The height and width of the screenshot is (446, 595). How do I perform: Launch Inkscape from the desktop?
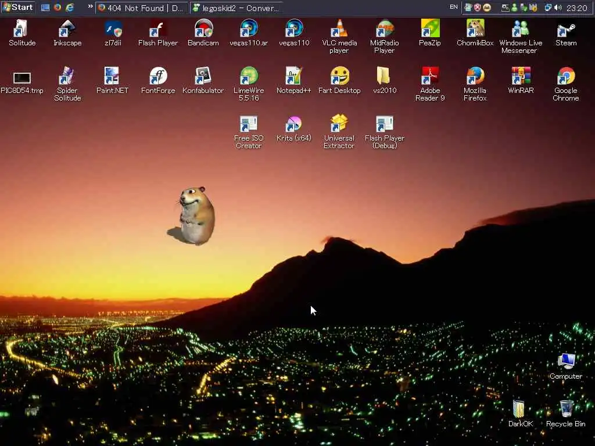[67, 33]
